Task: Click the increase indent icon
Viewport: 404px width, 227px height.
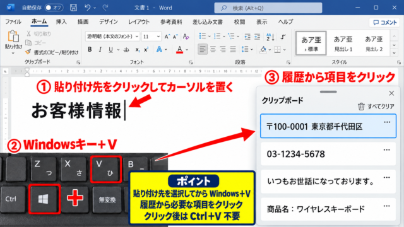Action: [x=257, y=37]
